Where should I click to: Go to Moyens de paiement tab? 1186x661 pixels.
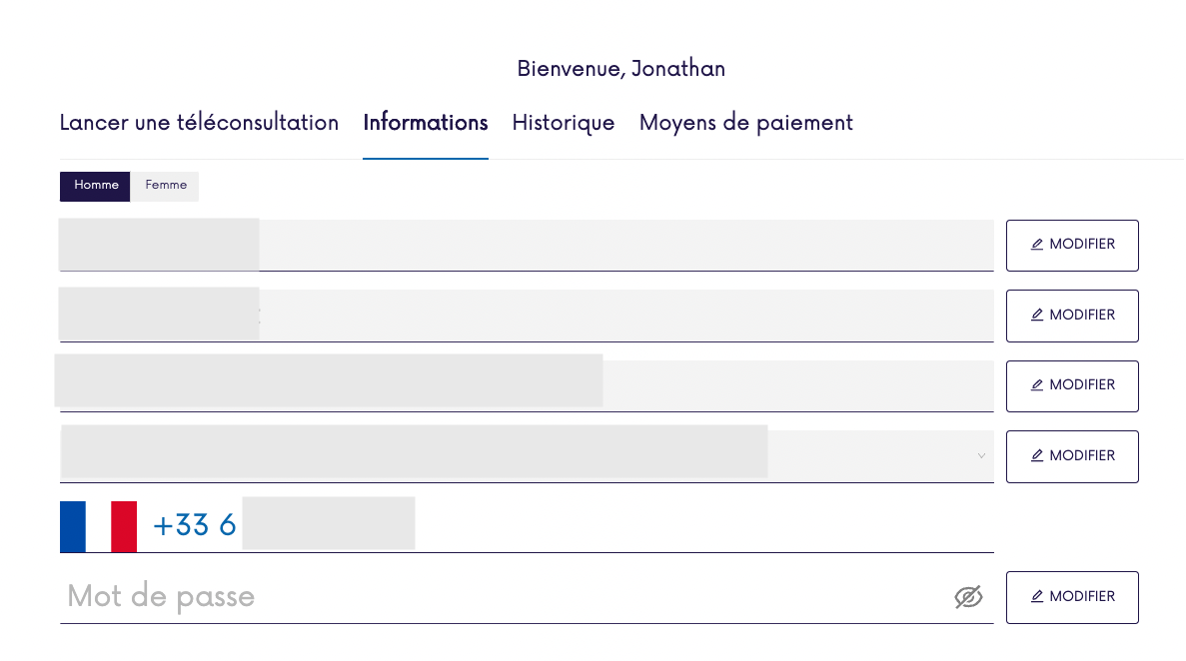(x=746, y=123)
